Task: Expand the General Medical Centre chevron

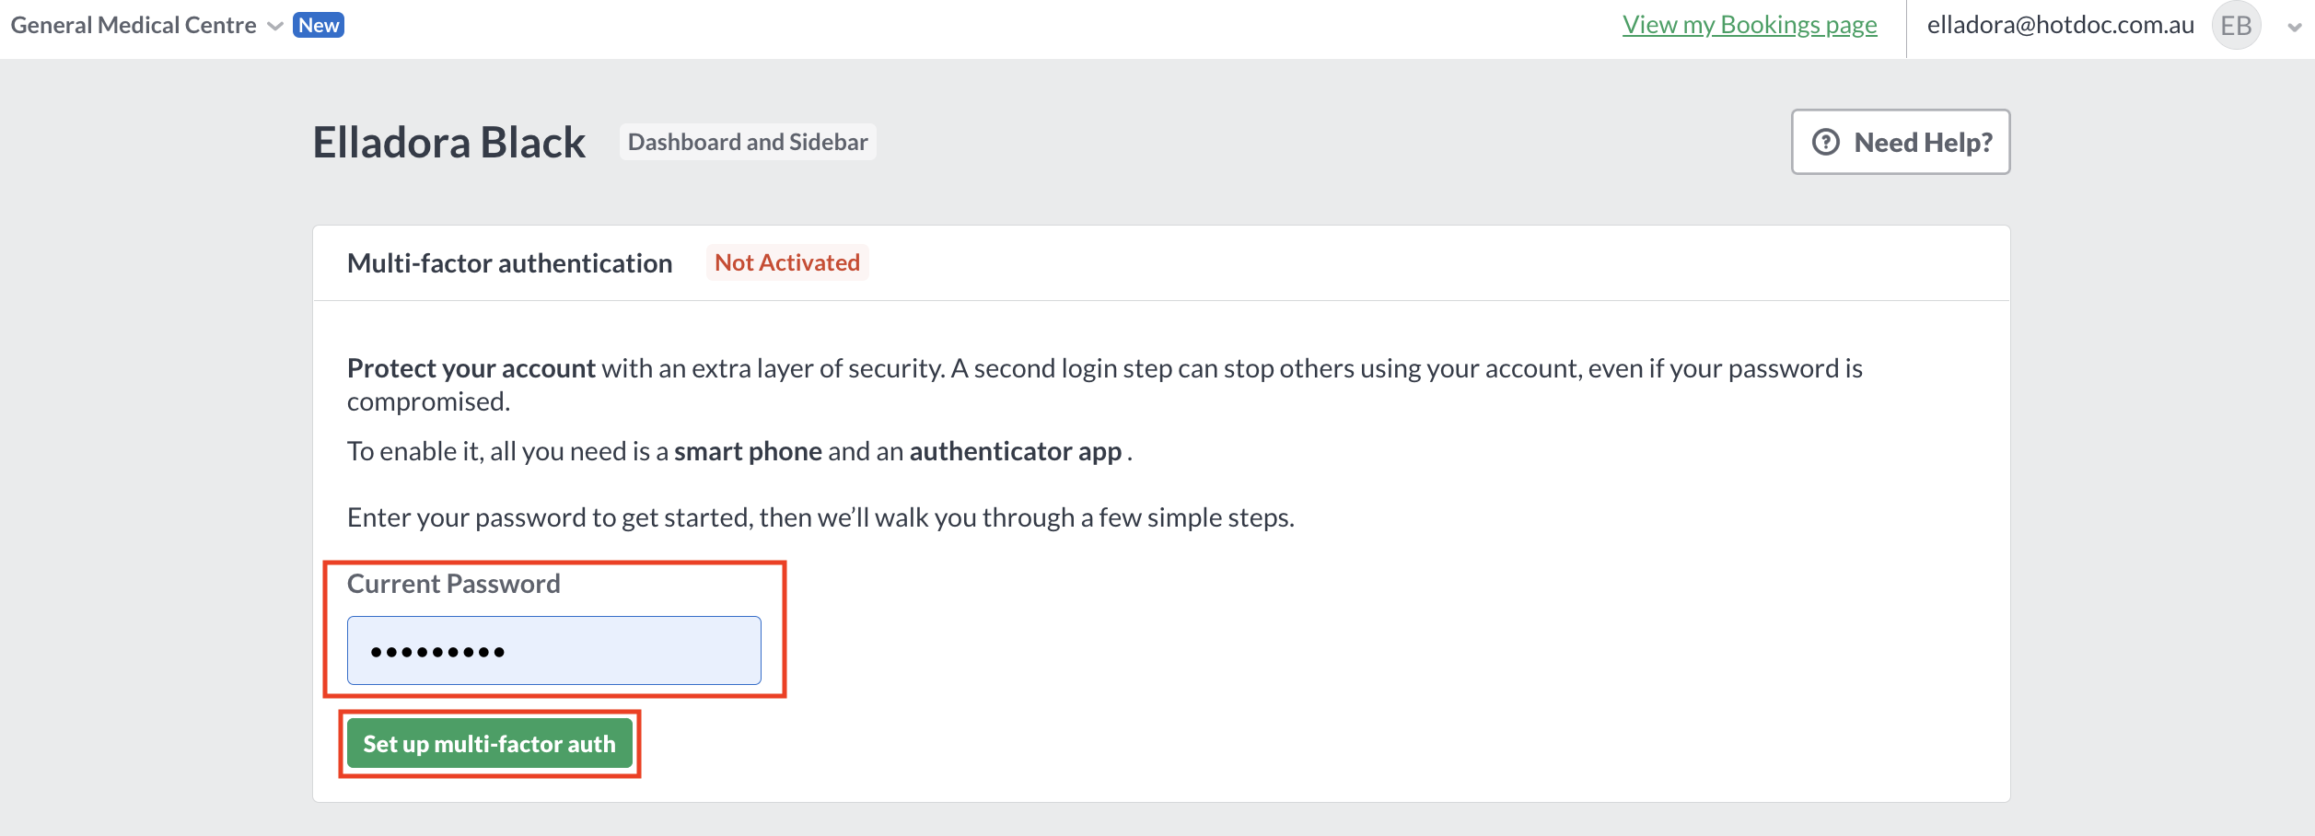Action: [274, 26]
